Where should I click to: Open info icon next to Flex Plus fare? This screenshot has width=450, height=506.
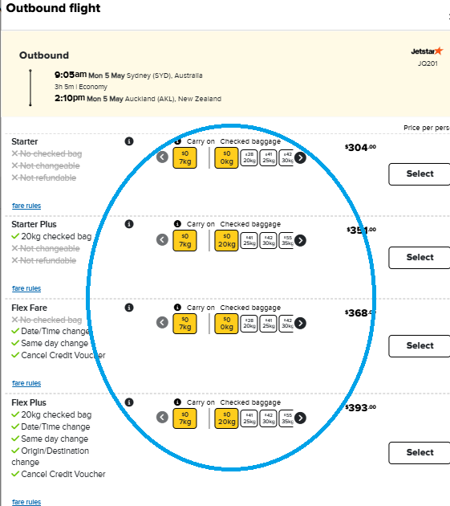coord(129,402)
